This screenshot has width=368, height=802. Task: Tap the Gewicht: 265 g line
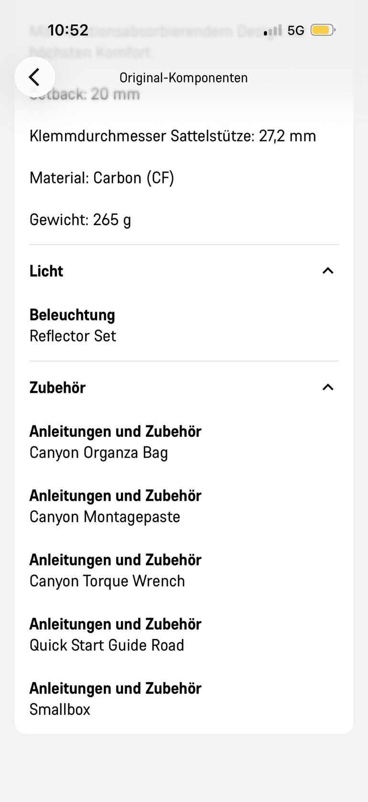pos(80,220)
